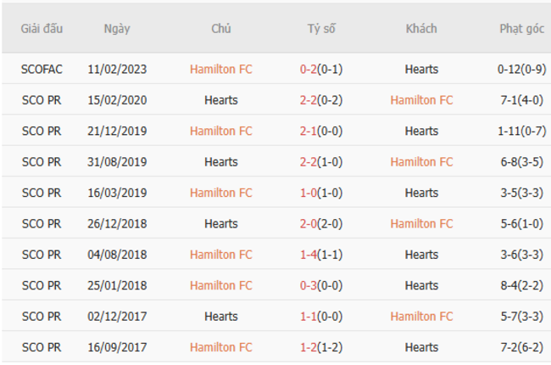The image size is (551, 365).
Task: Open the 1-2(1-2) score on 16/09/2017
Action: (x=321, y=347)
